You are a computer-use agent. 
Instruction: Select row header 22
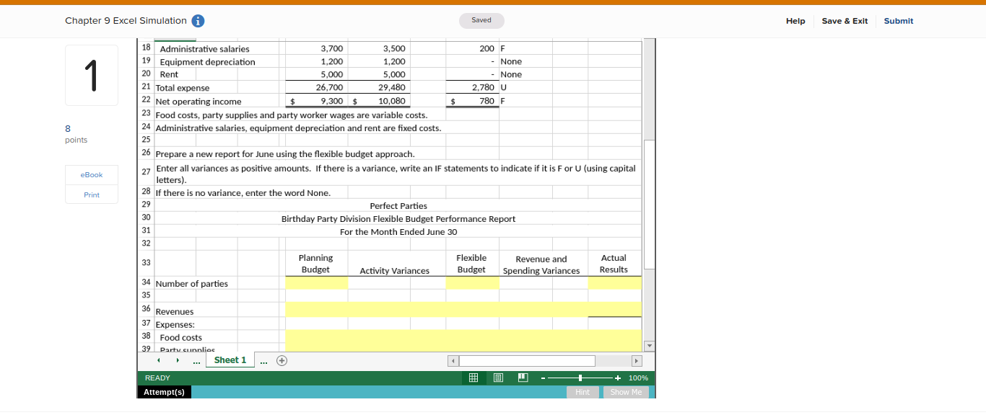[x=146, y=100]
